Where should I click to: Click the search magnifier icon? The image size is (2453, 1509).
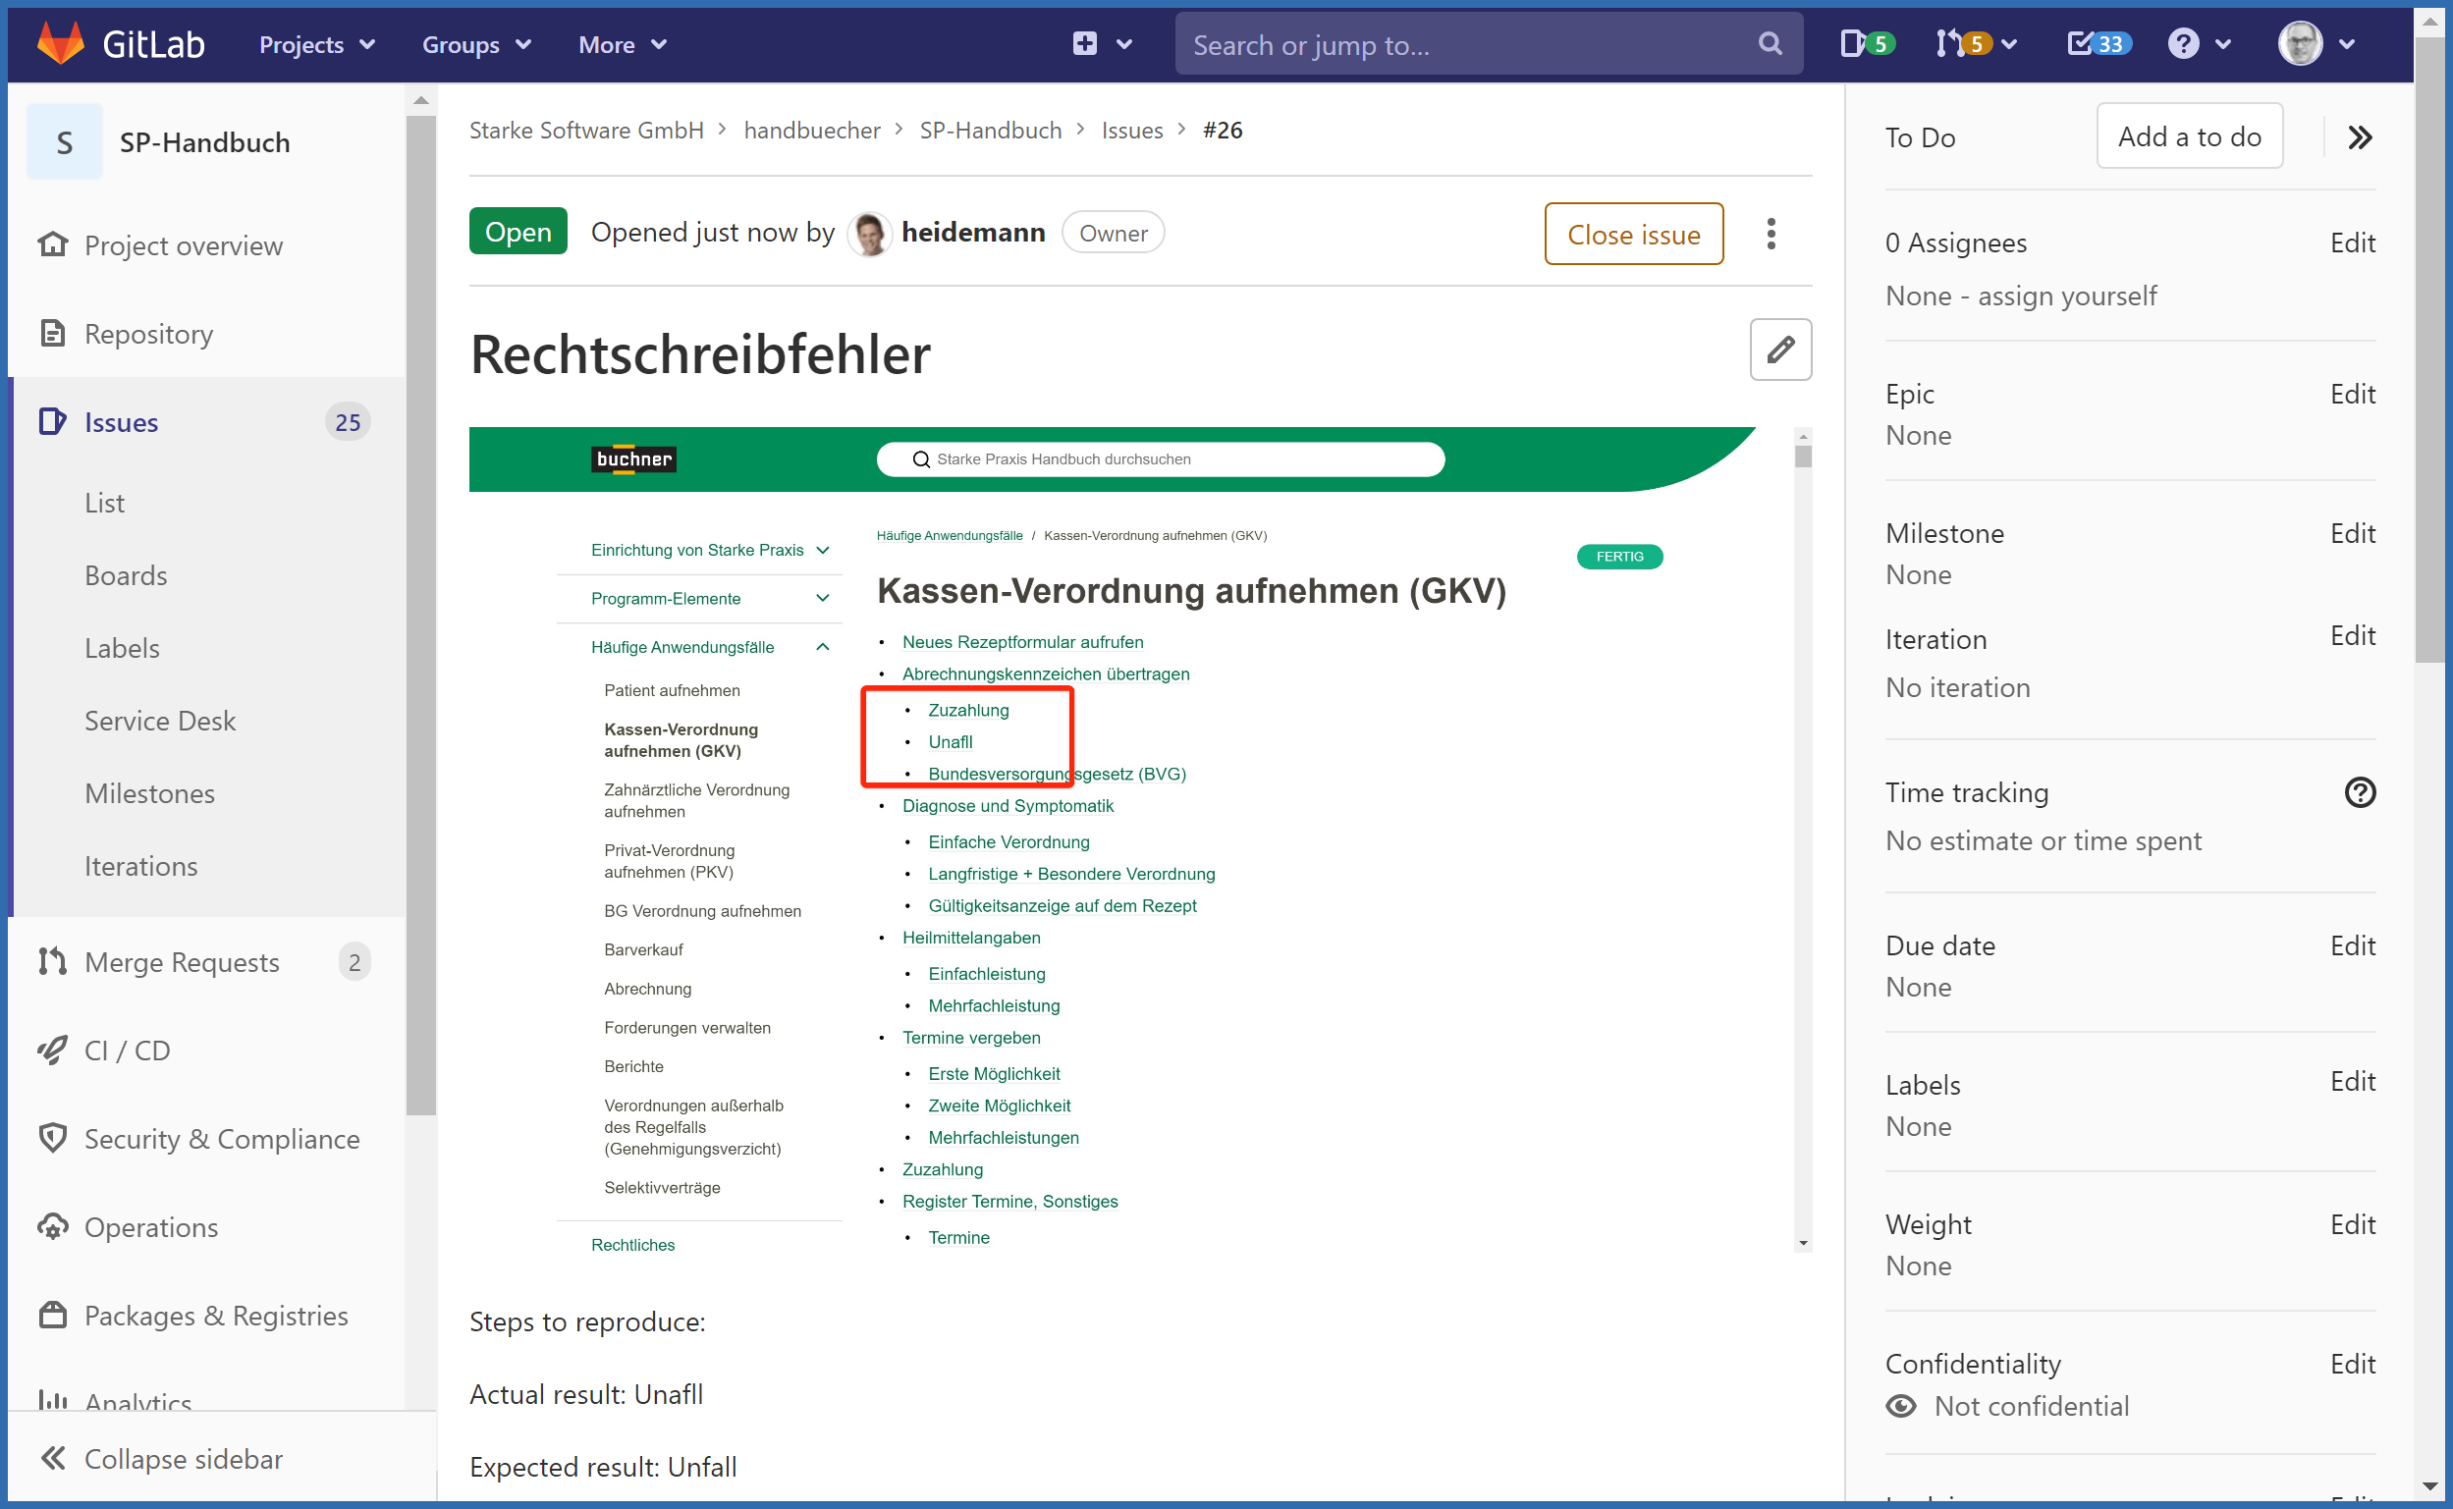pyautogui.click(x=1769, y=44)
